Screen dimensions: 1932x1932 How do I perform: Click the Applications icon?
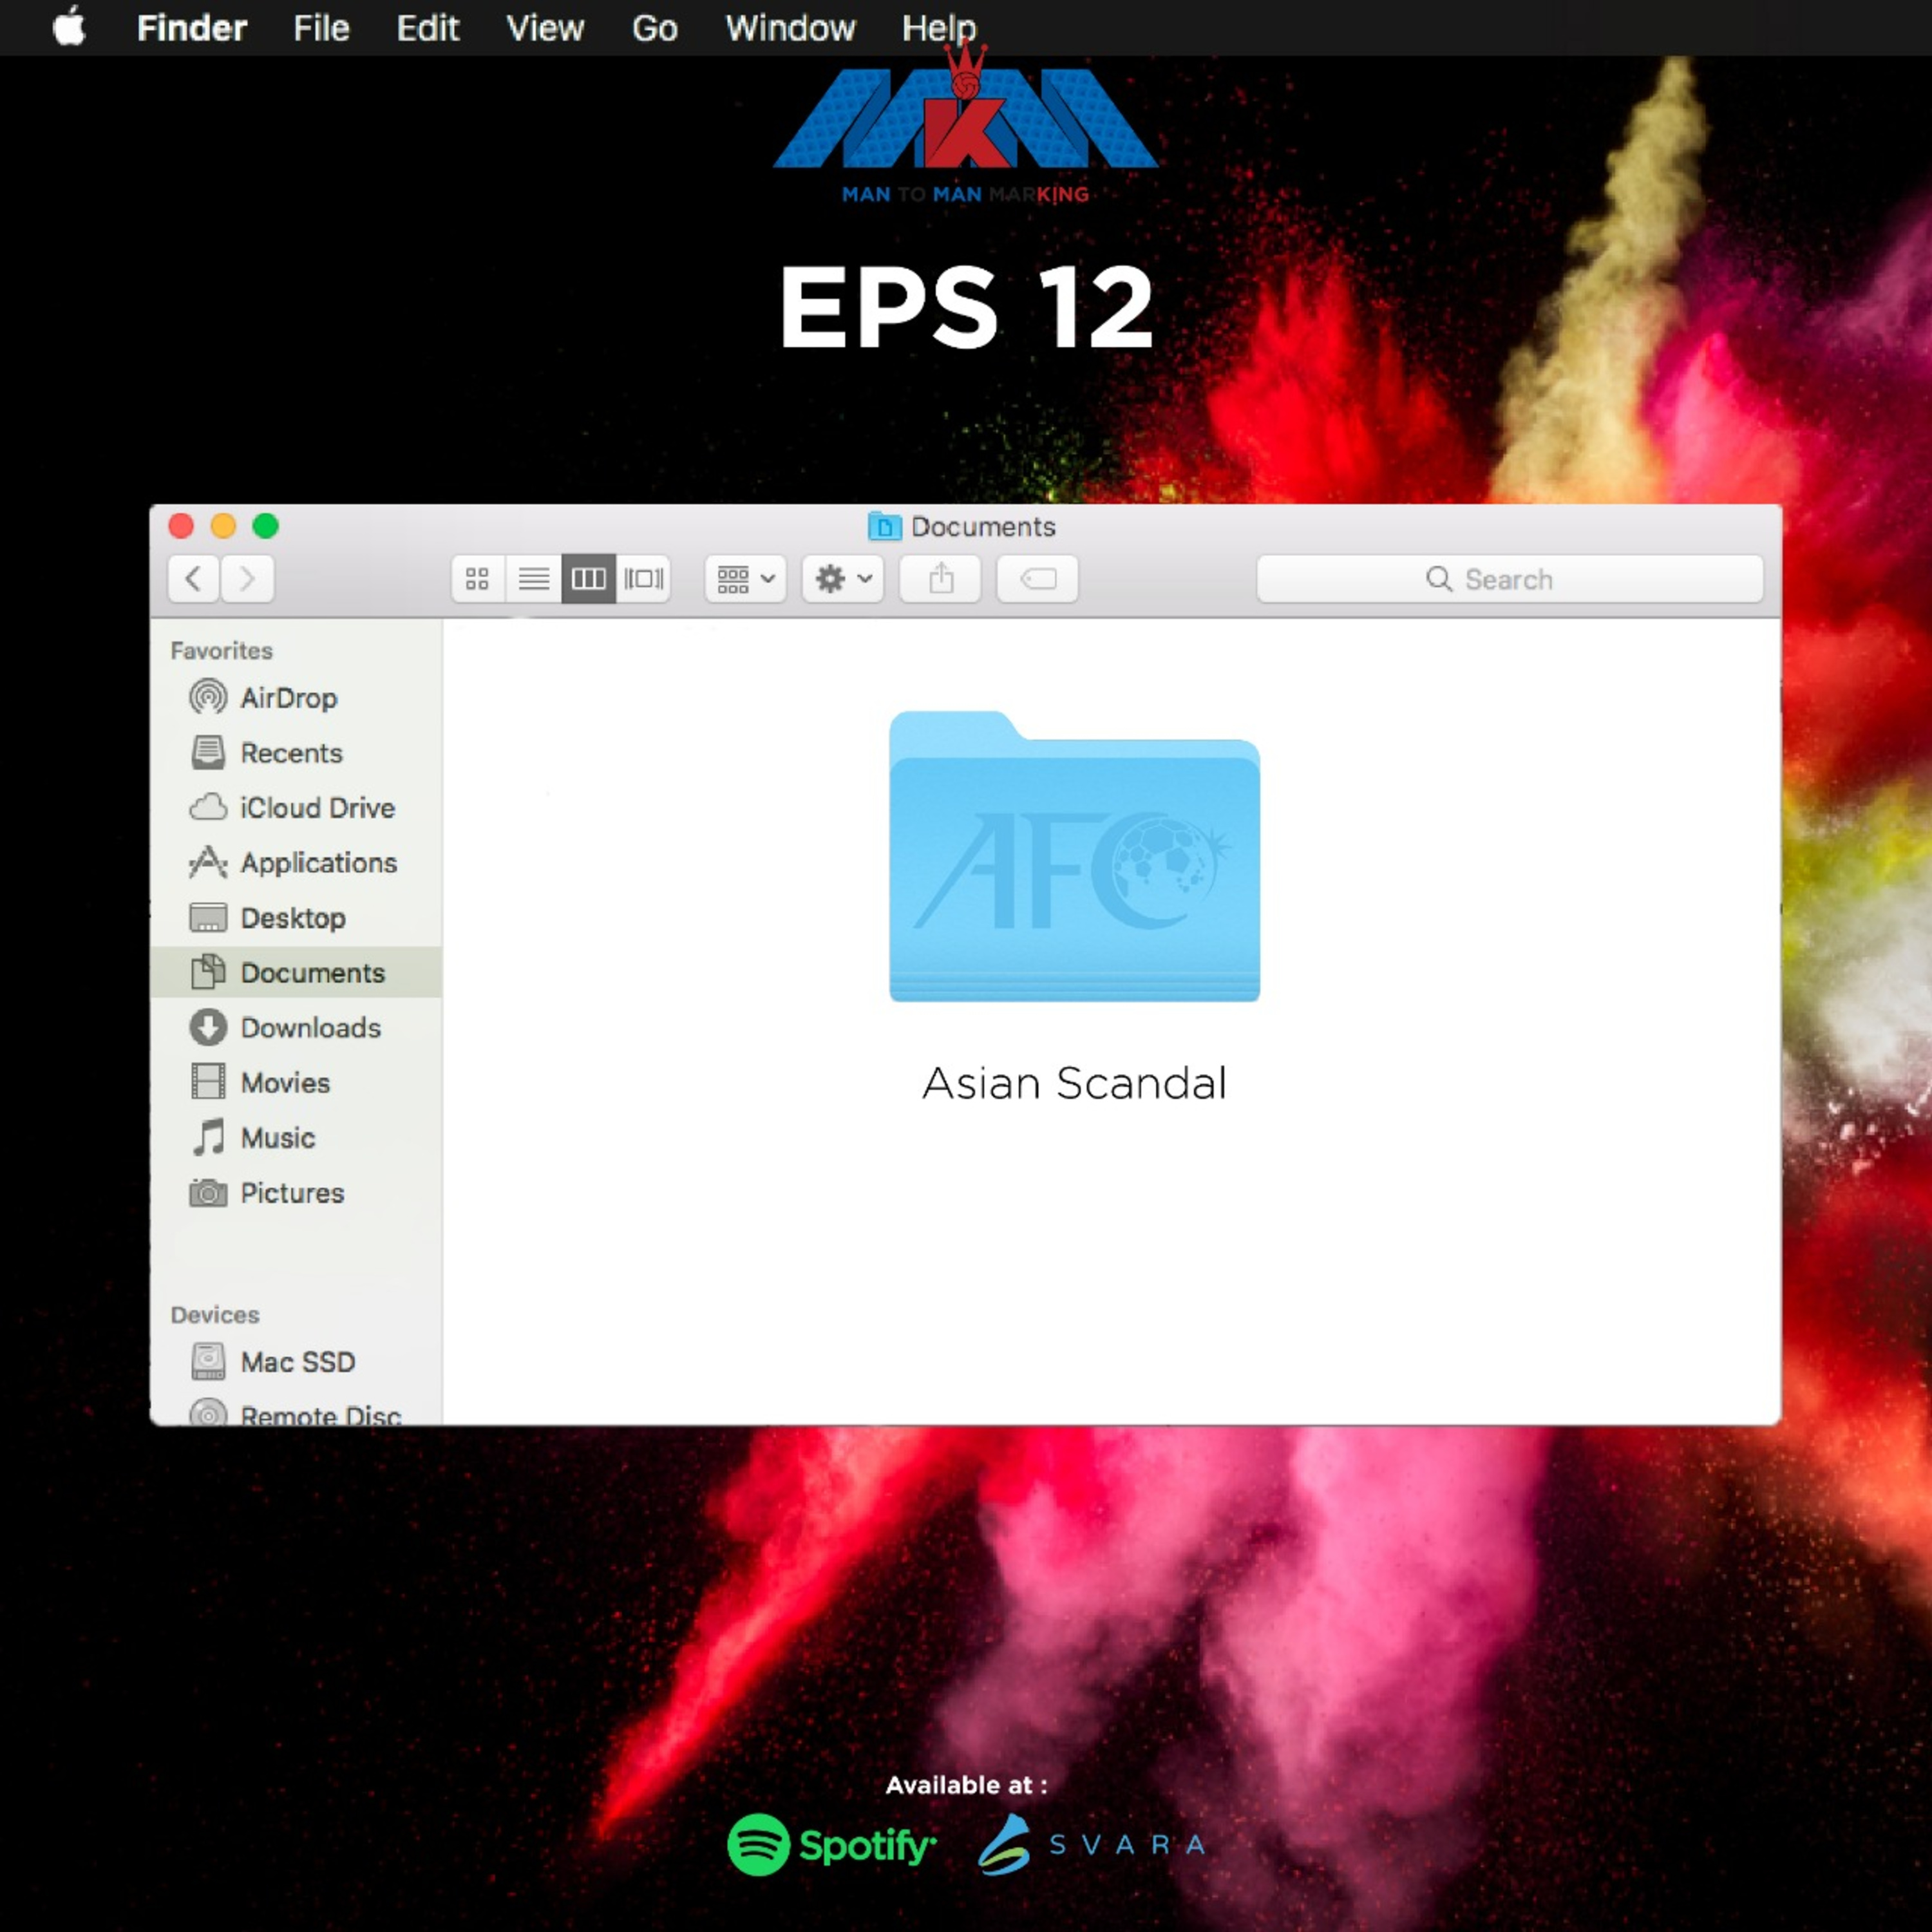coord(208,862)
